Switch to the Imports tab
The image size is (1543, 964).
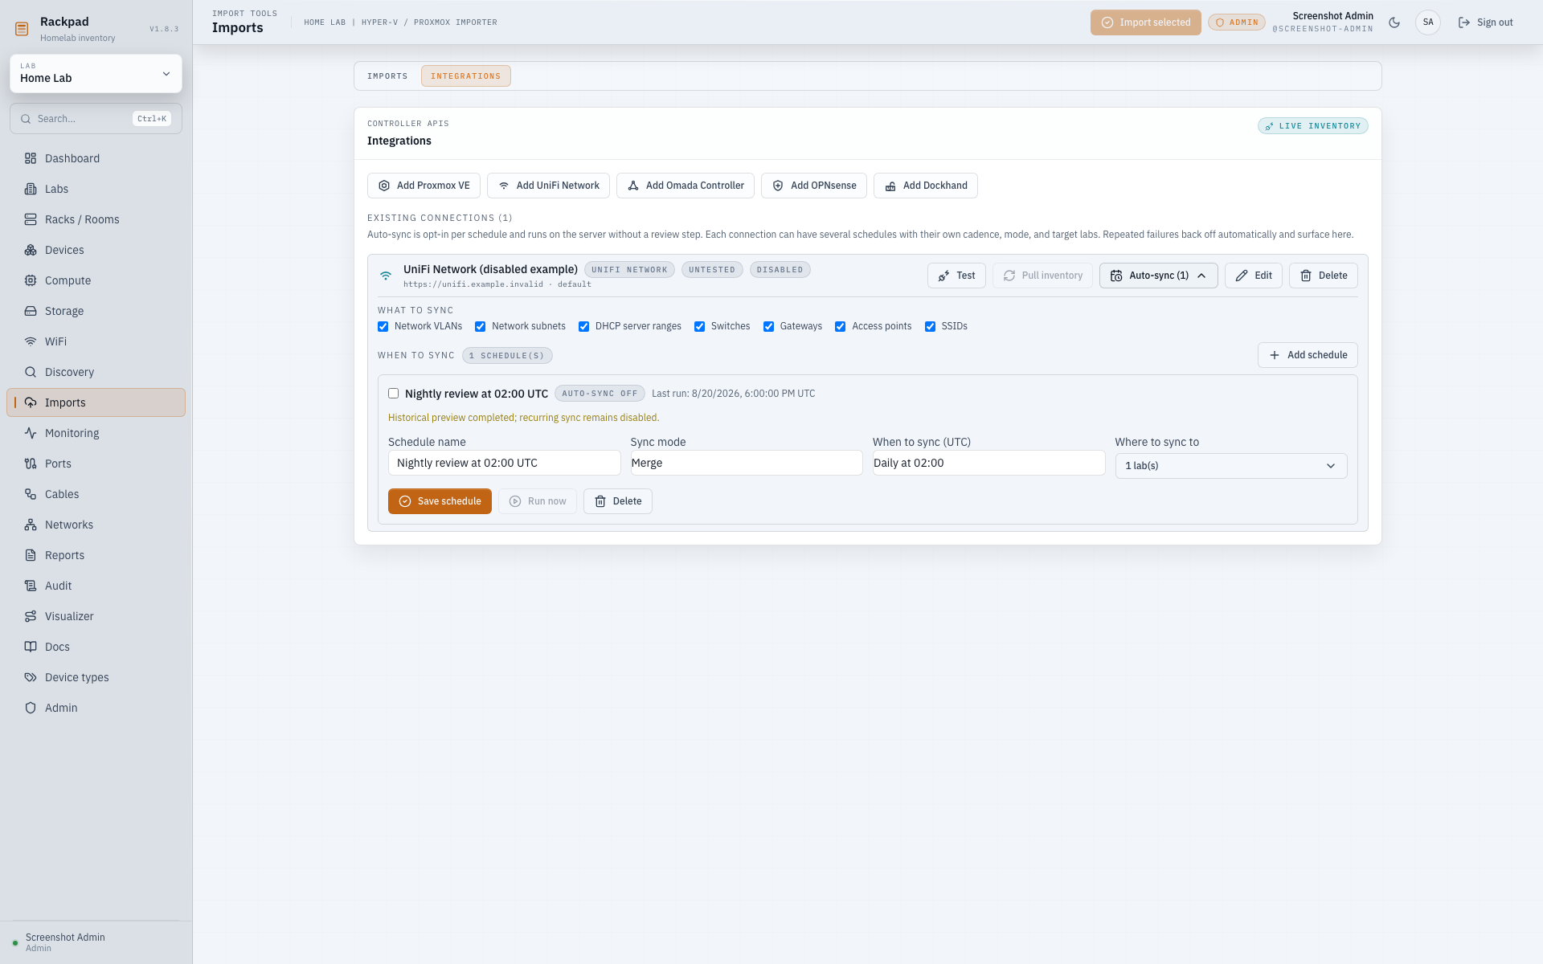pyautogui.click(x=387, y=76)
